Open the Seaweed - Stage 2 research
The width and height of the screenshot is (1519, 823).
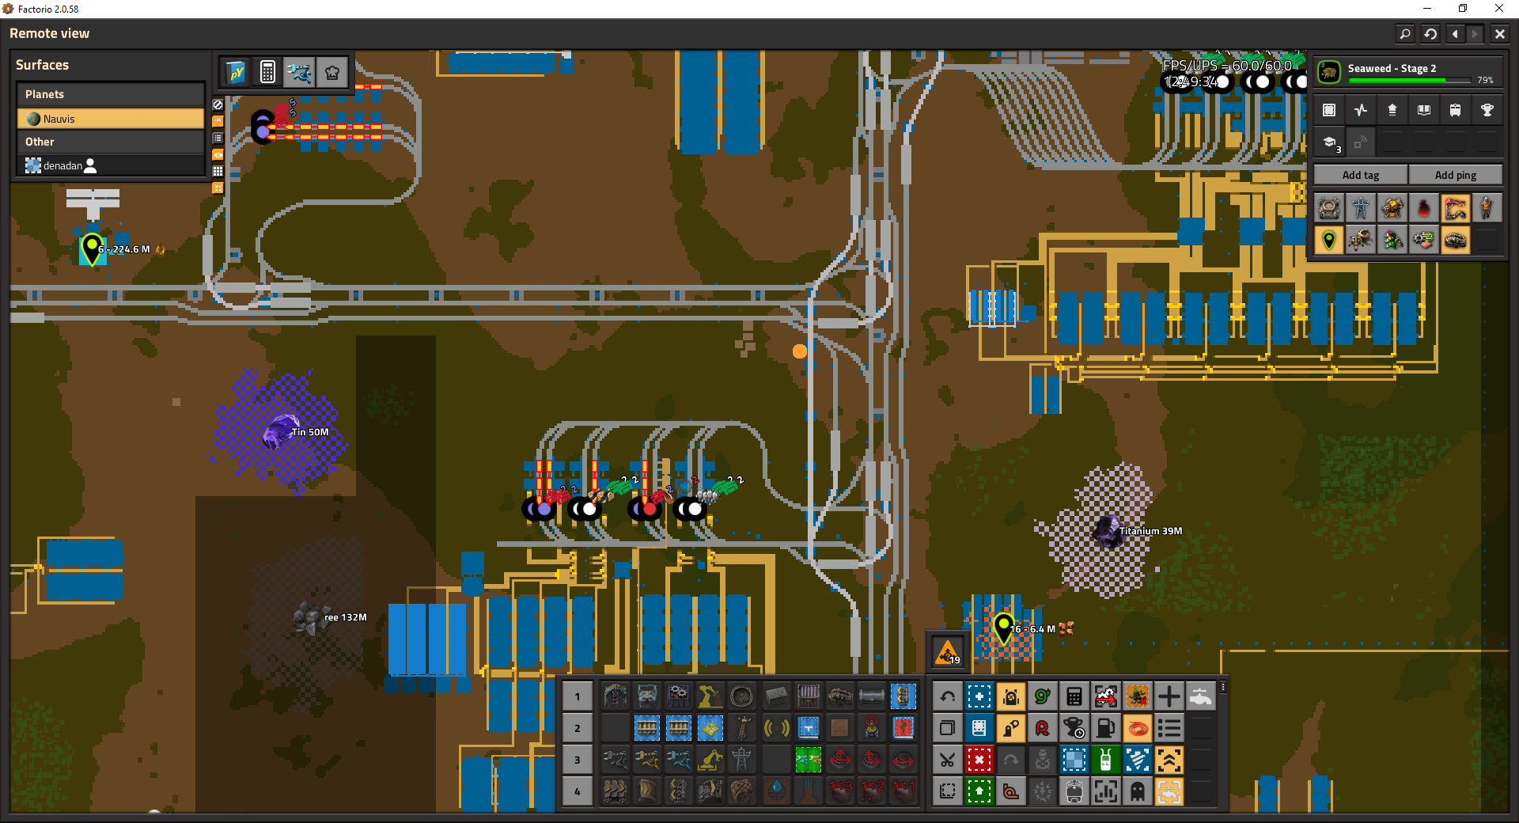1408,72
